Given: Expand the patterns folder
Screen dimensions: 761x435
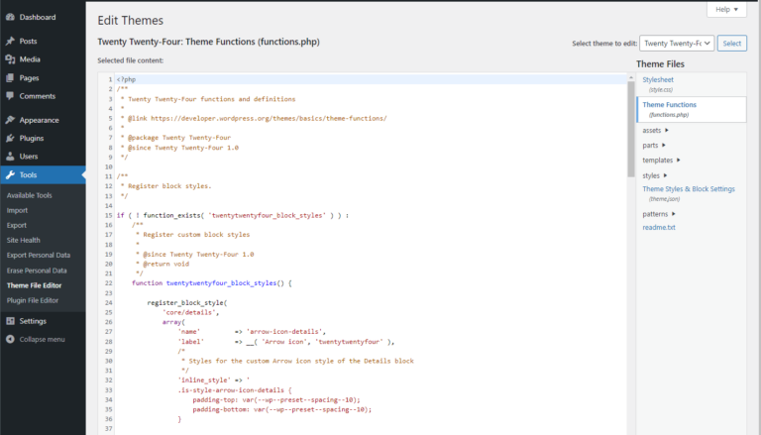Looking at the screenshot, I should click(x=659, y=214).
